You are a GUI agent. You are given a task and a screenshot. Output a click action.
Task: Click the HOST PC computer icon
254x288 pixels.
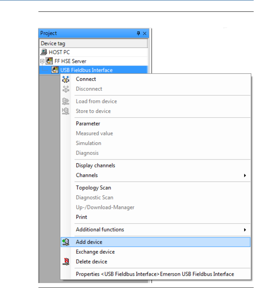click(x=44, y=52)
